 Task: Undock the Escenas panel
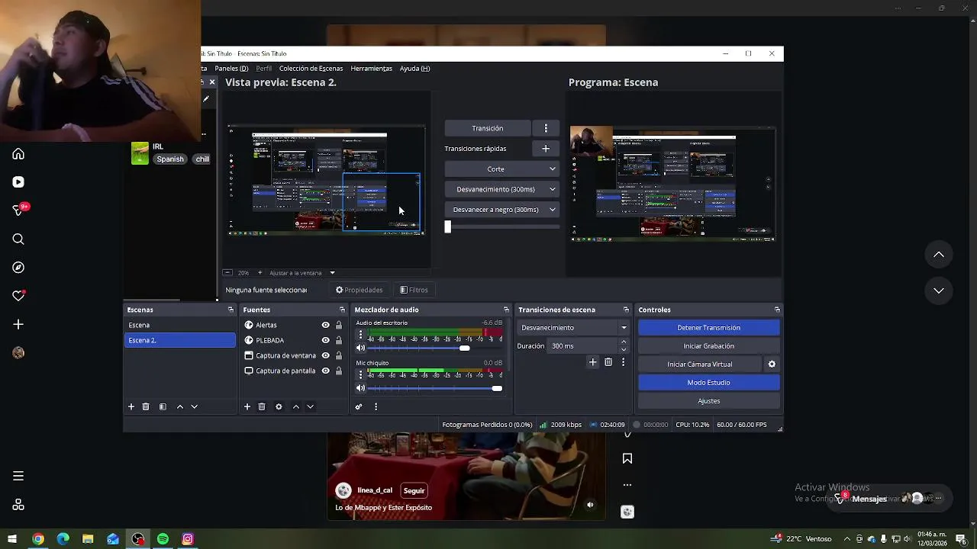pos(231,310)
